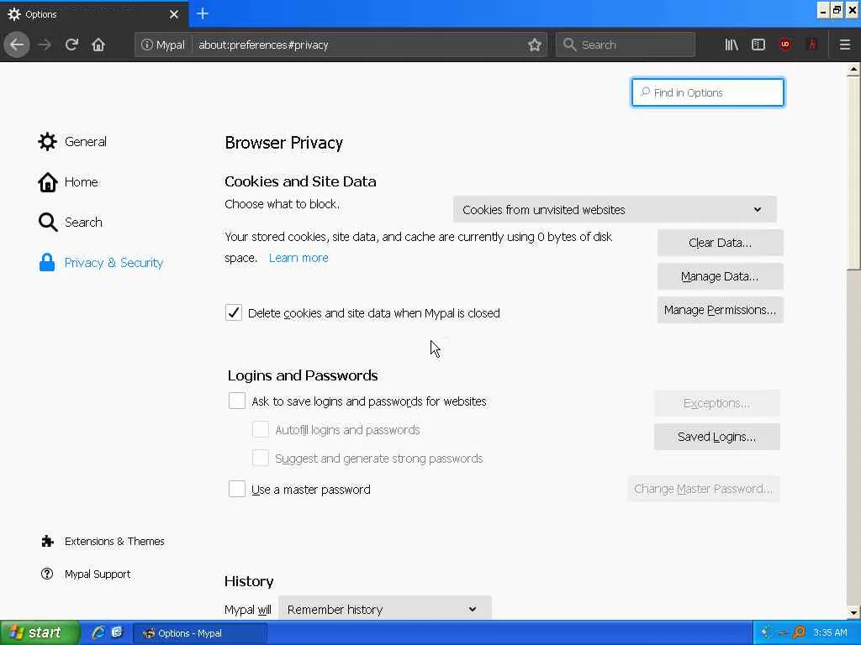Open the Windows Start menu
861x645 pixels.
click(x=40, y=632)
